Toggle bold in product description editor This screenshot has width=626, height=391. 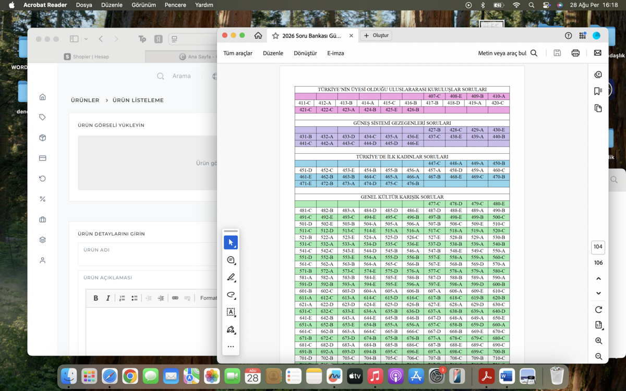pos(95,298)
